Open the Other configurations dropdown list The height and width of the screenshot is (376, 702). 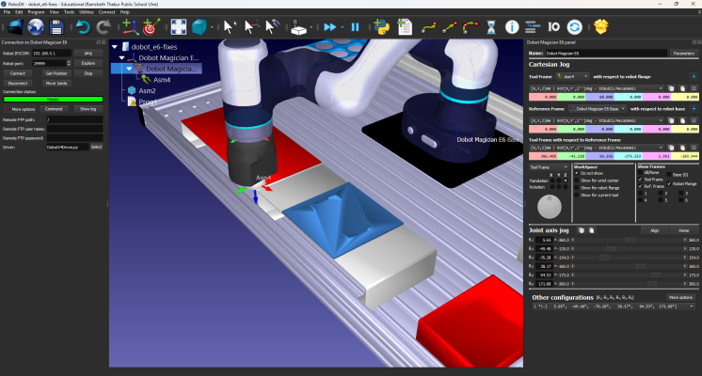tap(614, 306)
